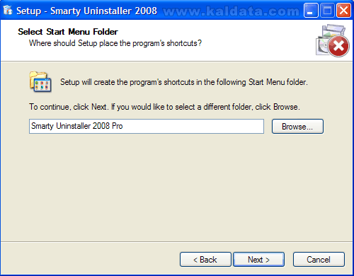Click the 'To continue, click Next' instruction text
Screen dimensions: 354x276
(164, 107)
